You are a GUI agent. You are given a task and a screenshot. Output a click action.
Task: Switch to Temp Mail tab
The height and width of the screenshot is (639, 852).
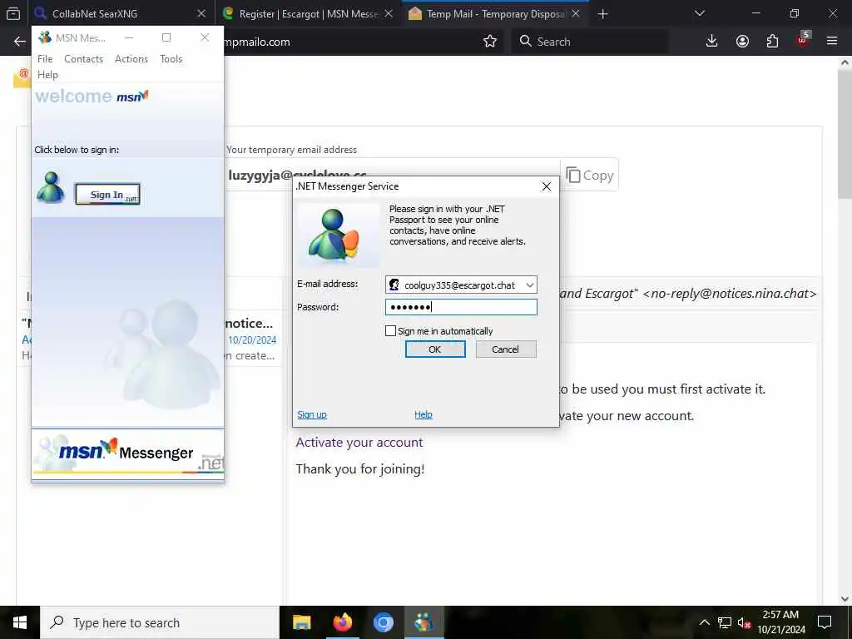(494, 13)
